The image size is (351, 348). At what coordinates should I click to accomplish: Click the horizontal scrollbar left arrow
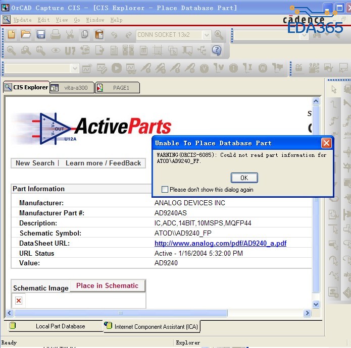tap(10, 313)
